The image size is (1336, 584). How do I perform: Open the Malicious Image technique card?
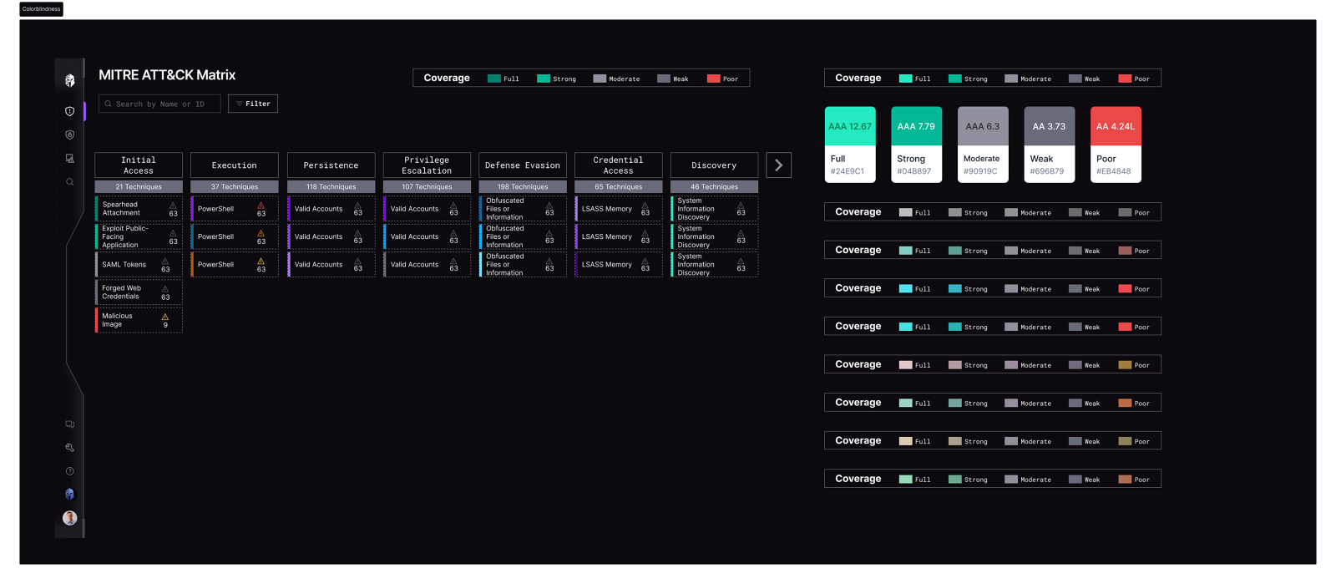(139, 320)
